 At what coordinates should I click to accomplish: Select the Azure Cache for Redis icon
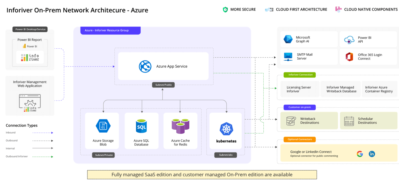(180, 126)
